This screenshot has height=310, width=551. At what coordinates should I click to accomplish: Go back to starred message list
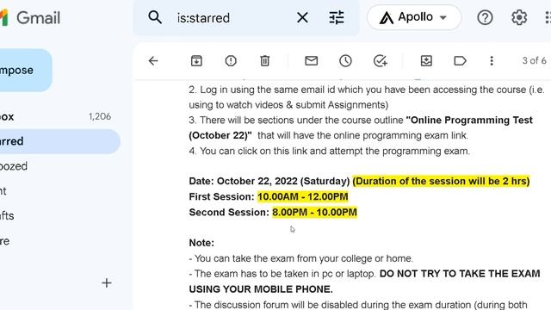coord(153,61)
